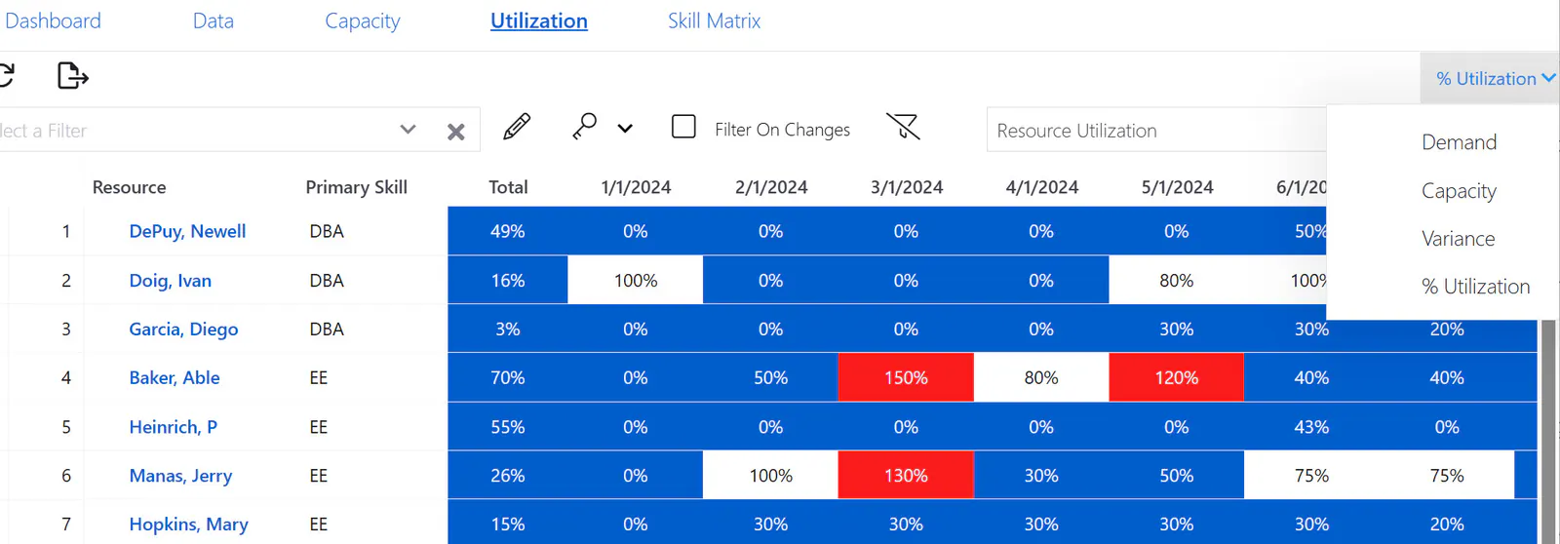Click the refresh icon in toolbar
Screen dimensions: 1560x544
tap(6, 75)
